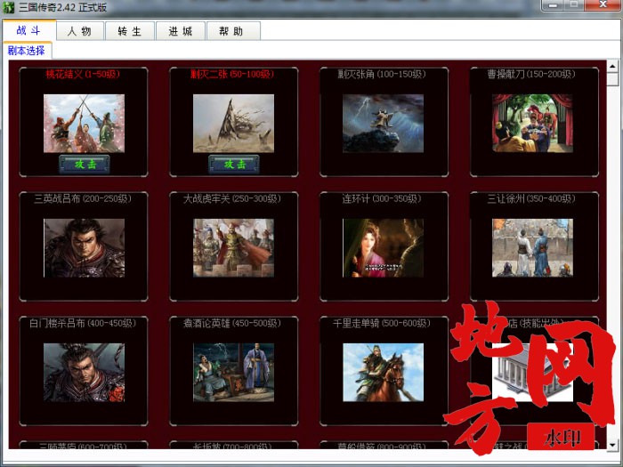
Task: Click the 三英战吕布 (200-250级) title
Action: 83,198
